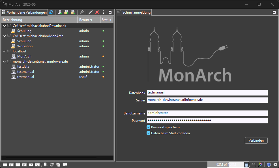The width and height of the screenshot is (279, 168).
Task: Collapse the C:\Users\michaelakuhn\MonArch node
Action: pyautogui.click(x=5, y=36)
